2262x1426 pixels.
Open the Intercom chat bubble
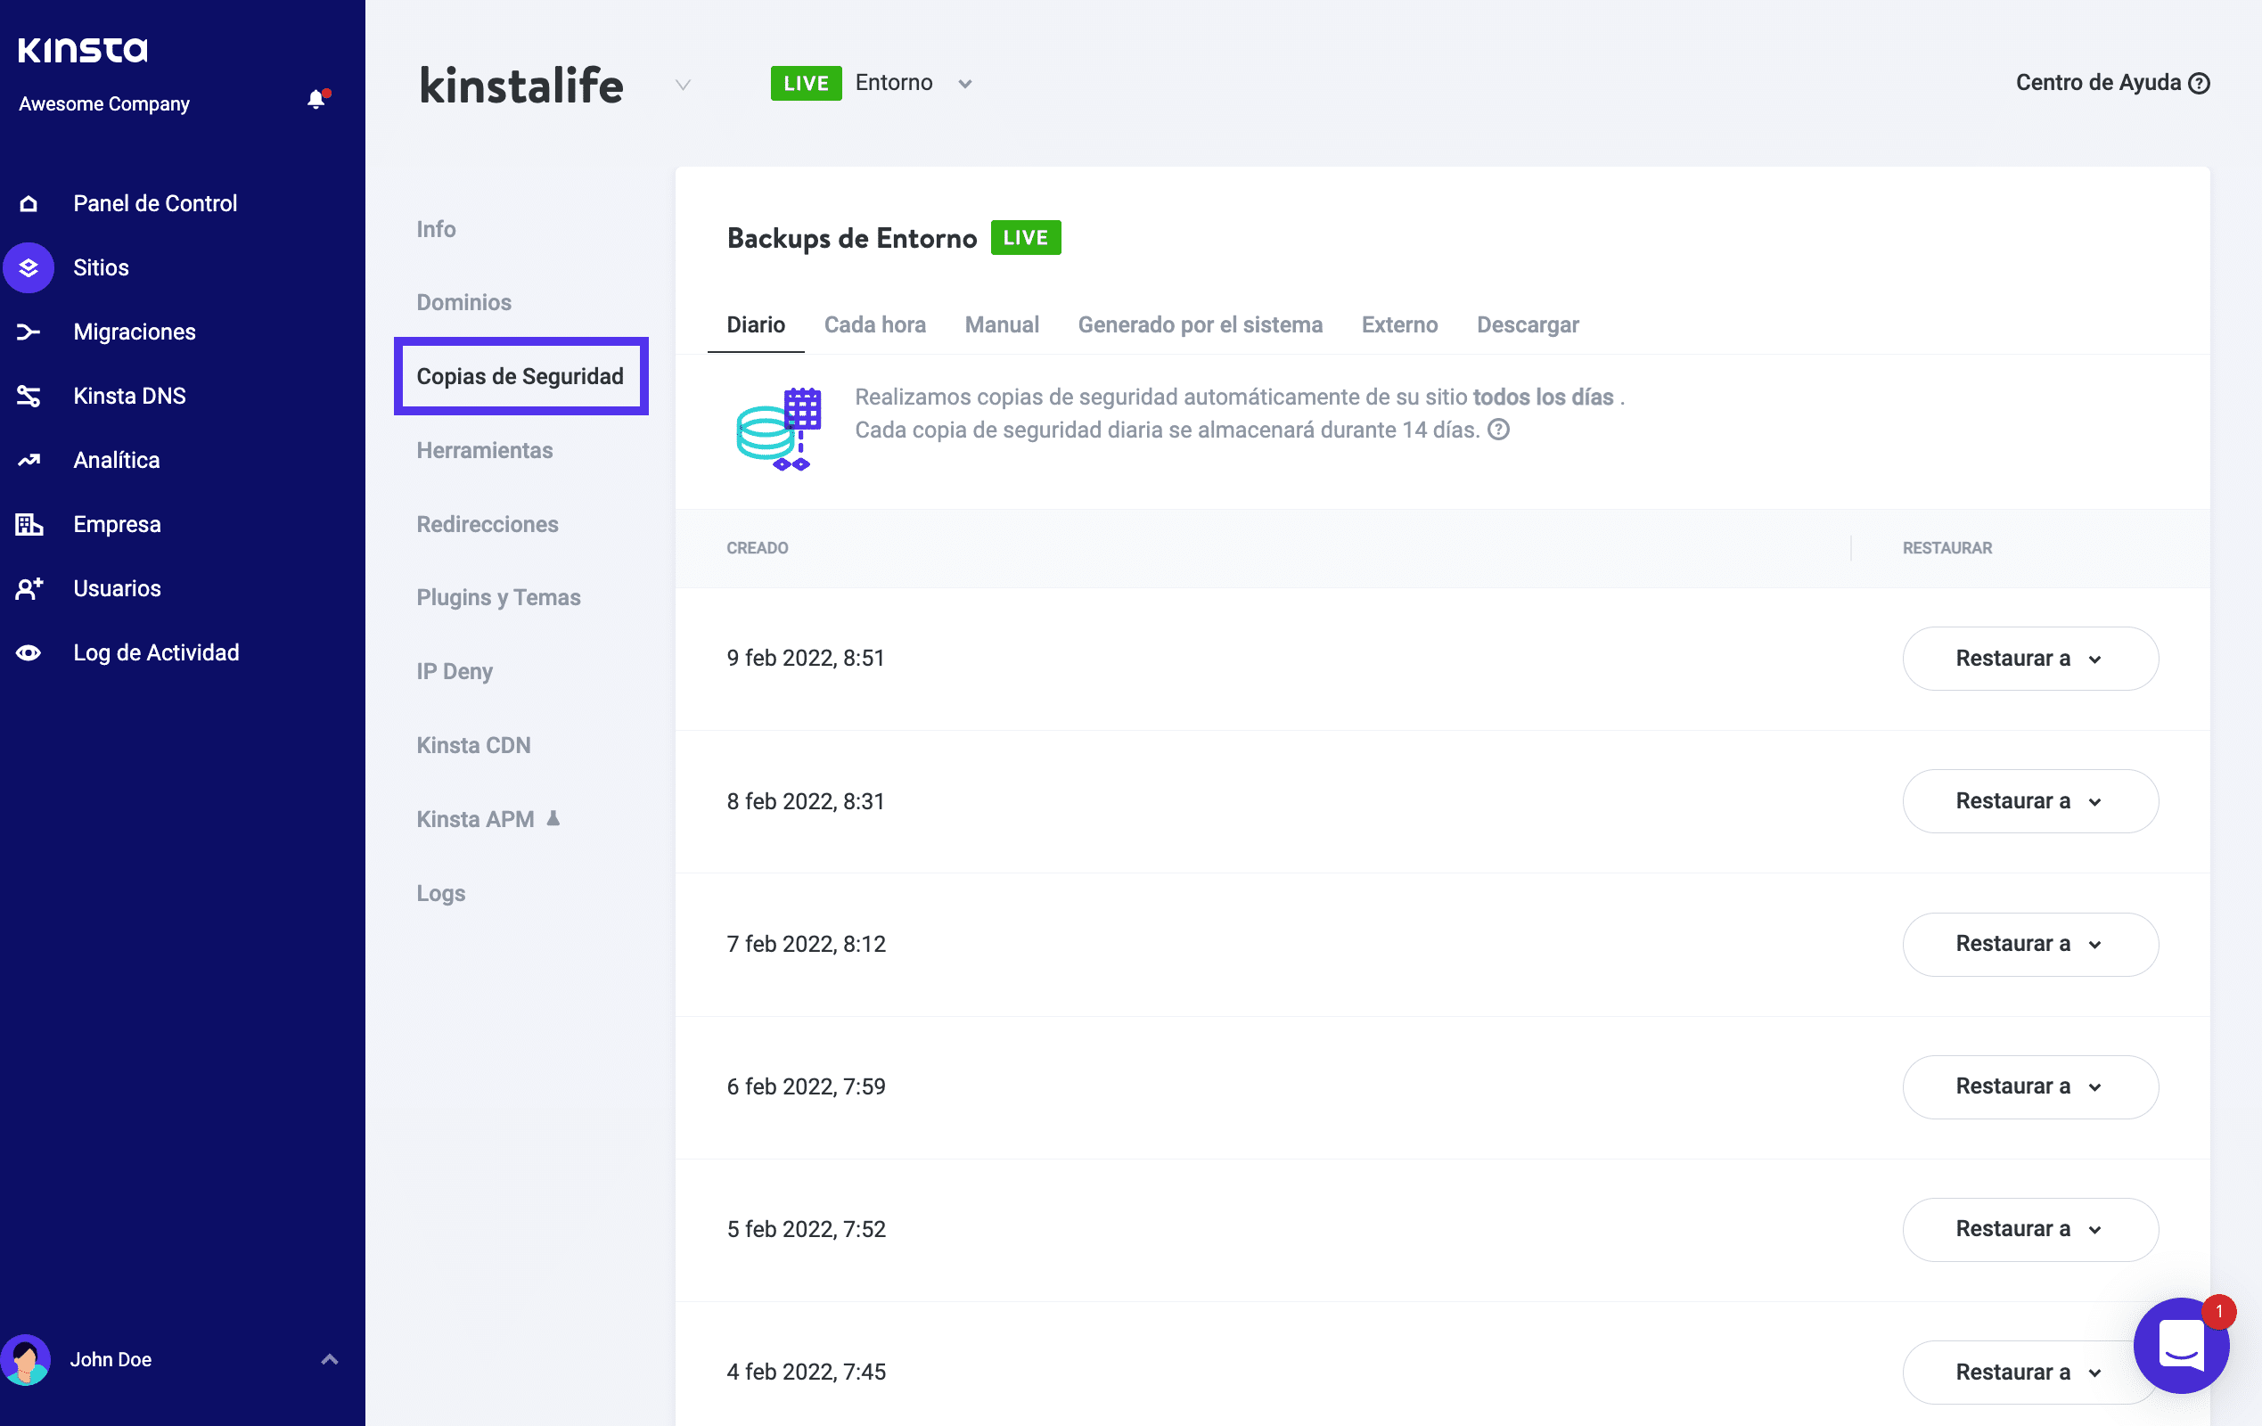(x=2180, y=1345)
